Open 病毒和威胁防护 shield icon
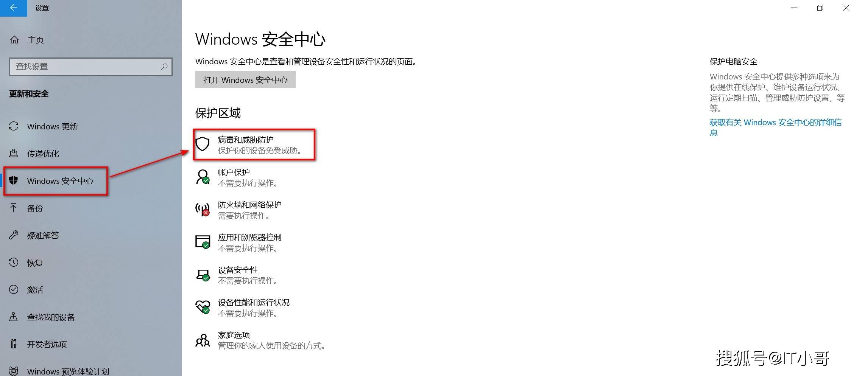The width and height of the screenshot is (851, 376). click(203, 144)
